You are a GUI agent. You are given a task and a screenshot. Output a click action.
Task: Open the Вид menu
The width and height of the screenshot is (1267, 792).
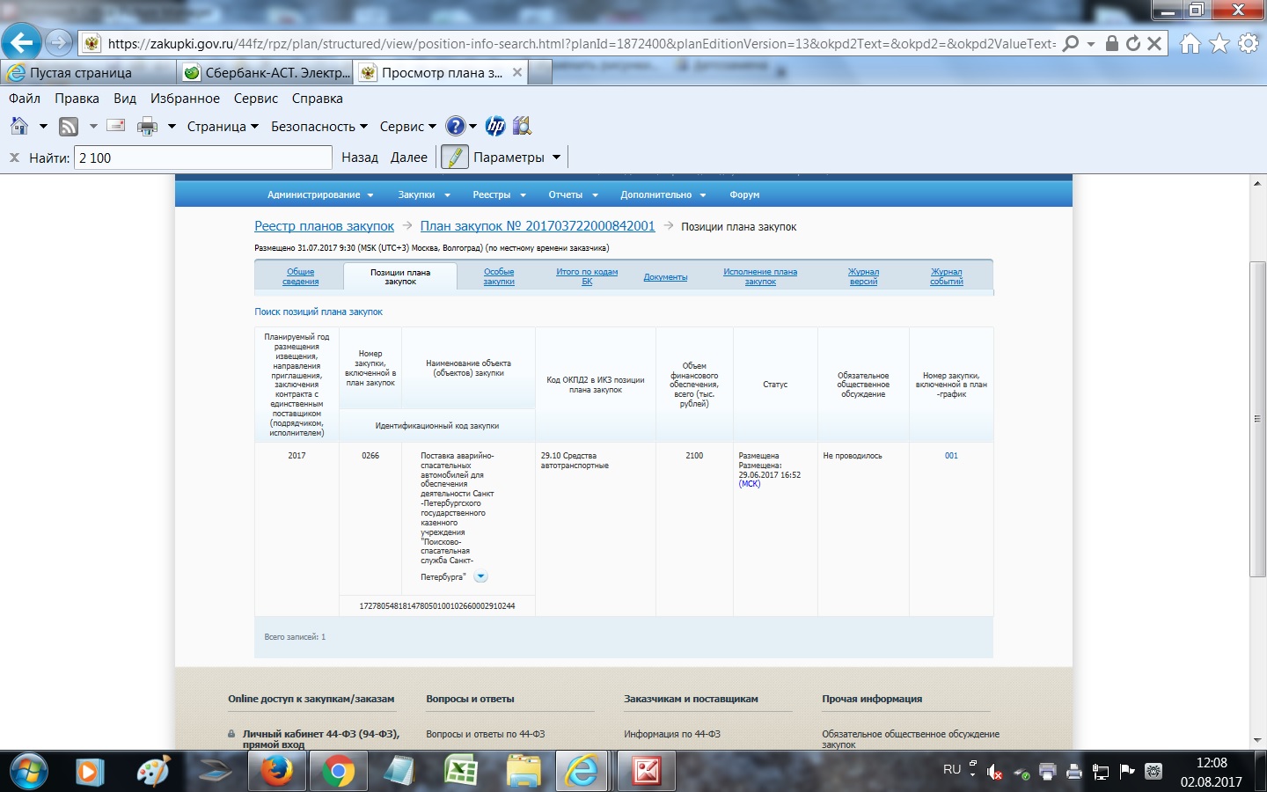(x=125, y=99)
